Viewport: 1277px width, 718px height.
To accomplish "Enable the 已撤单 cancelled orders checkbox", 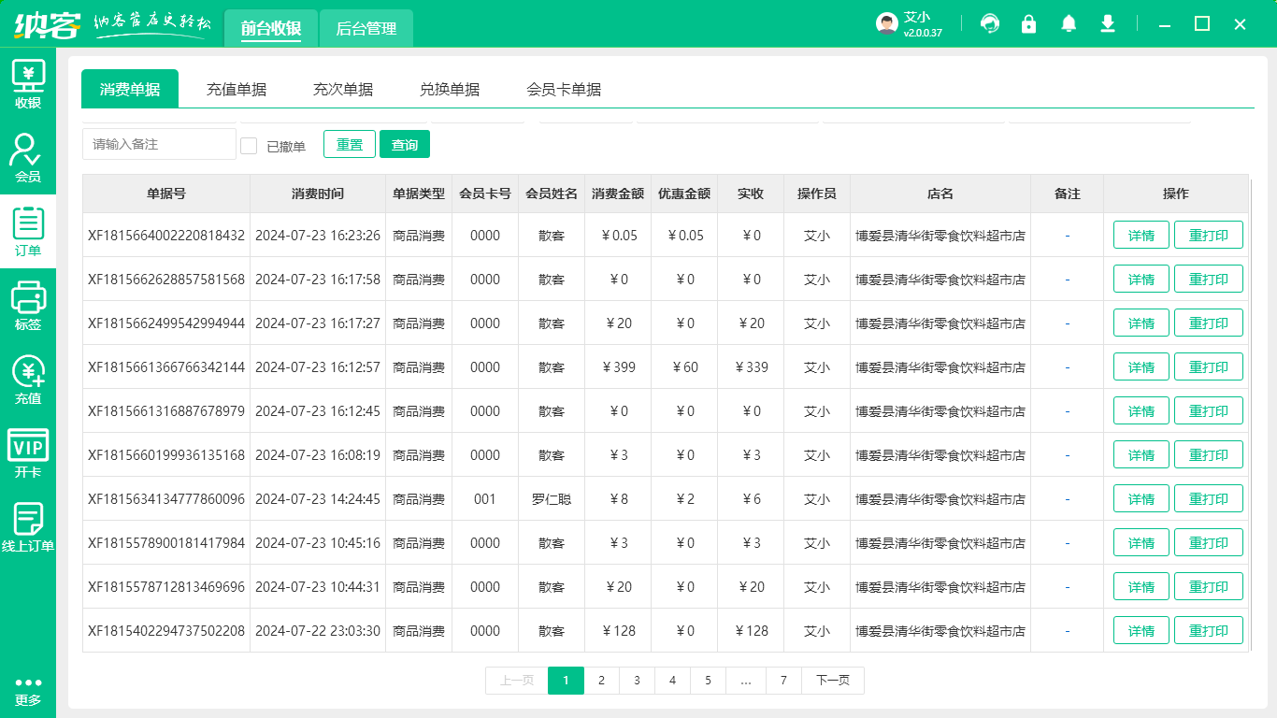I will [x=249, y=145].
